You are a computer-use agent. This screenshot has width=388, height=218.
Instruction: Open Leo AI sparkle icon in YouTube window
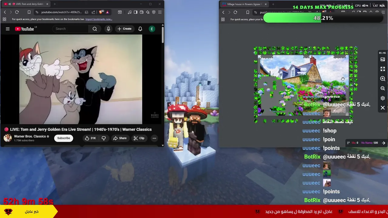(x=148, y=12)
